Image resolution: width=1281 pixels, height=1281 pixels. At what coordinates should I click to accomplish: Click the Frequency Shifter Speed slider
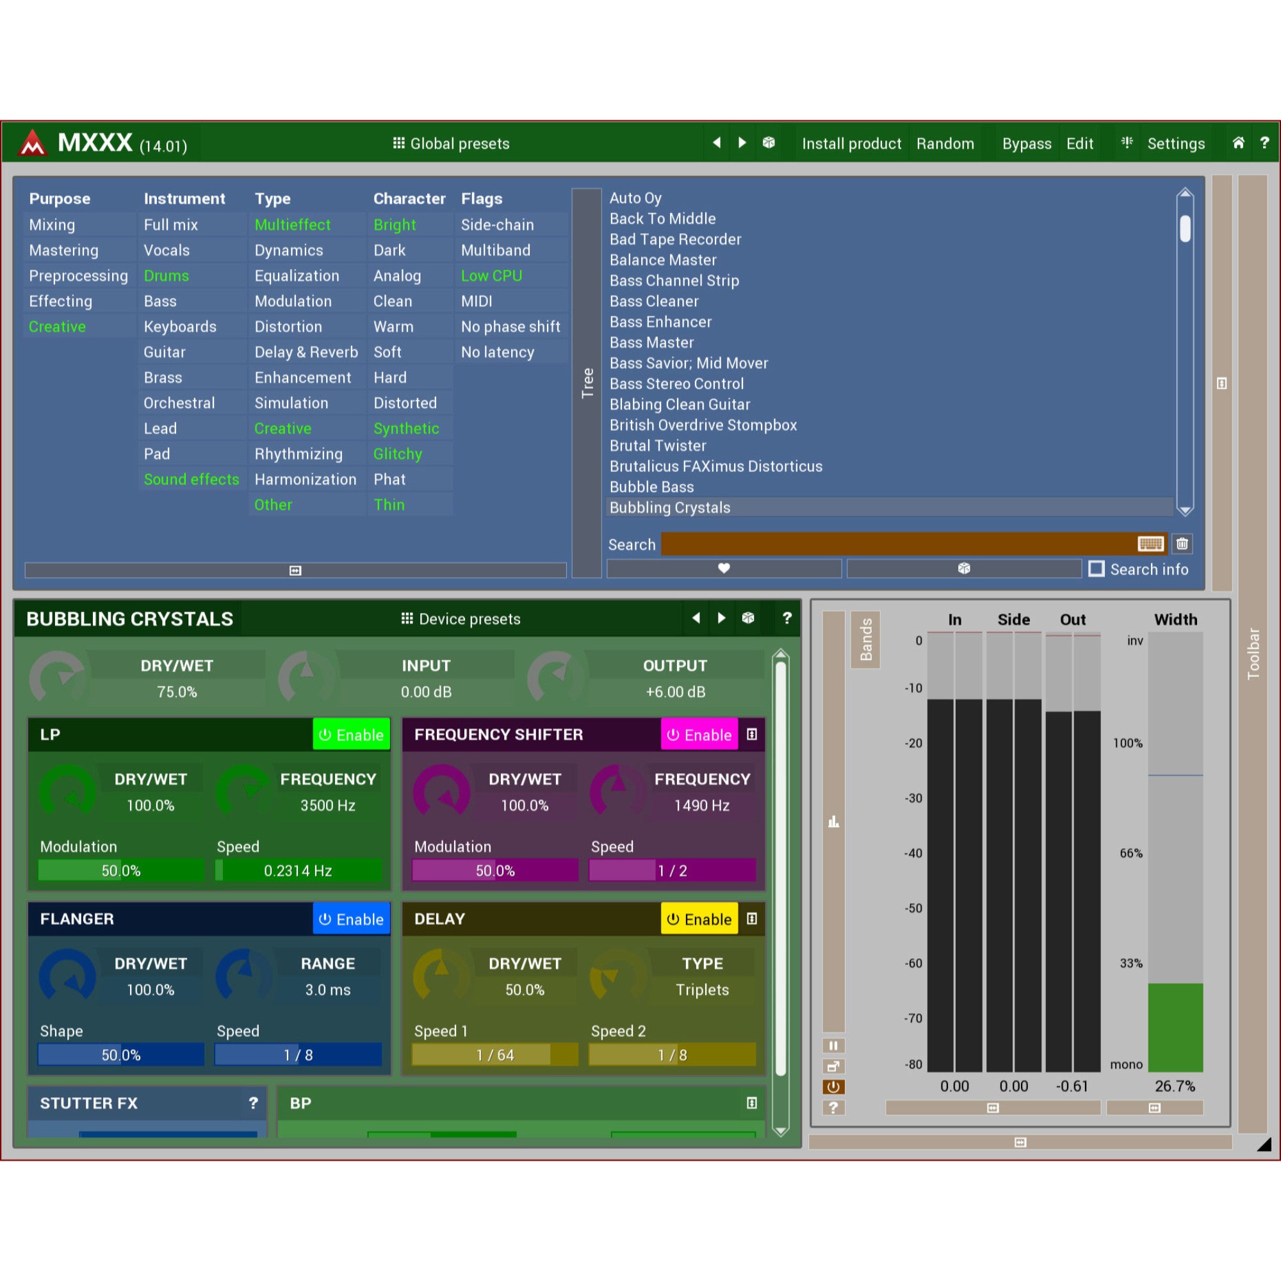coord(673,870)
